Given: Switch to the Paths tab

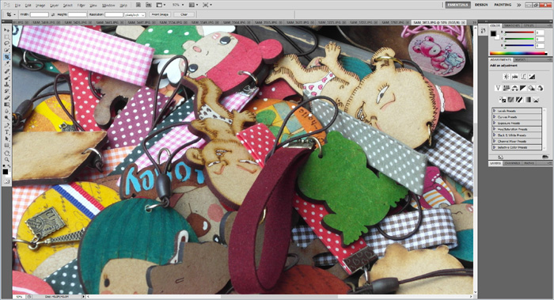Looking at the screenshot, I should click(x=529, y=163).
